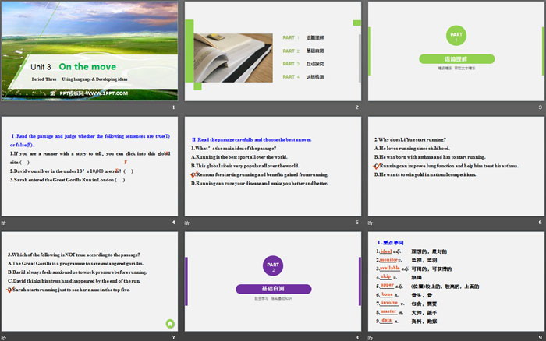This screenshot has height=341, width=546.
Task: Click the purple PART 2 circle on slide 8
Action: coord(273,266)
